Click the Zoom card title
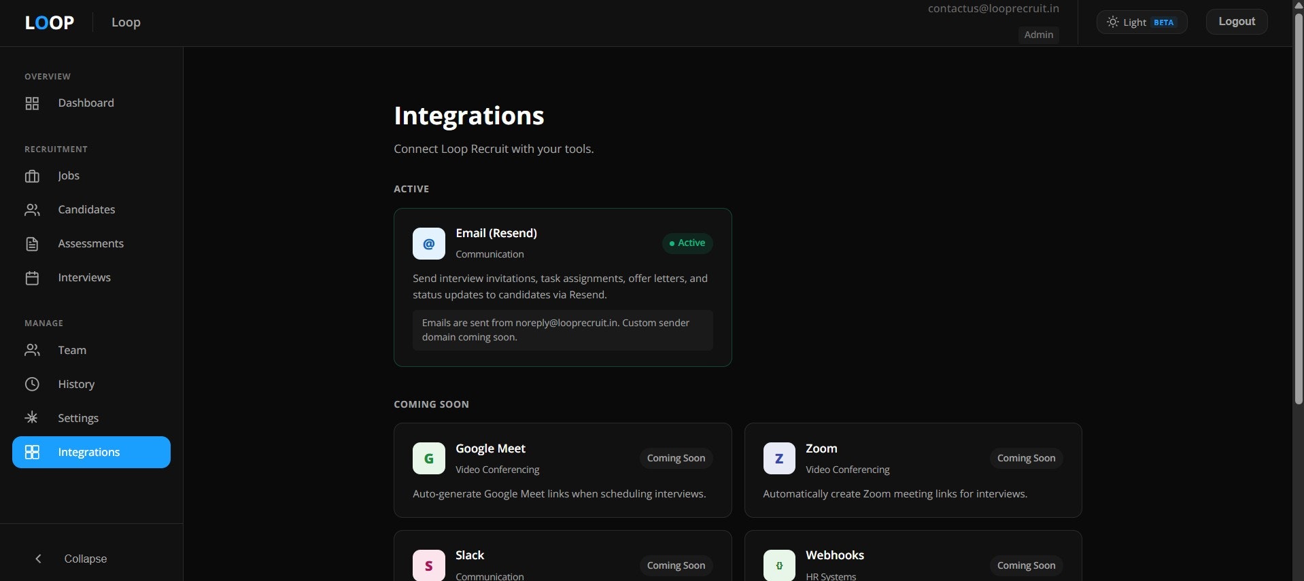The height and width of the screenshot is (581, 1304). [x=821, y=448]
